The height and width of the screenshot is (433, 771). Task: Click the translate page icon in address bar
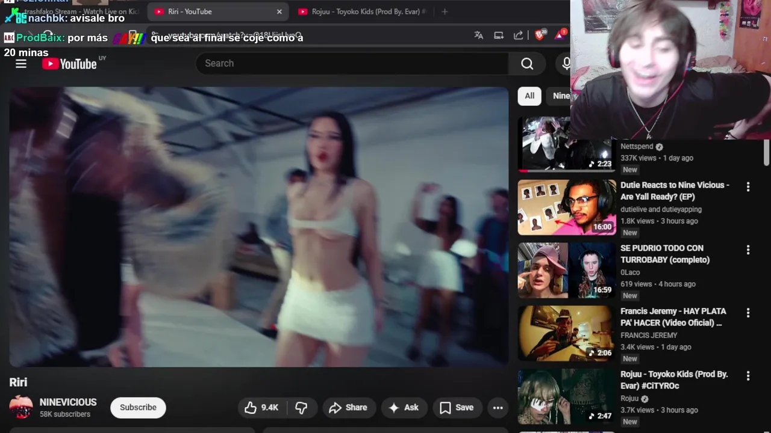(x=479, y=35)
